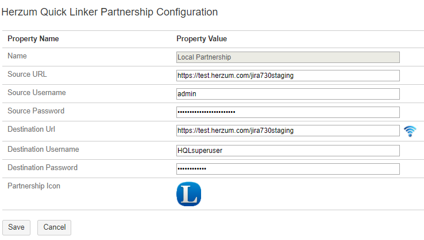Viewport: 424px width, 240px height.
Task: Click the Property Value column header
Action: (x=202, y=39)
